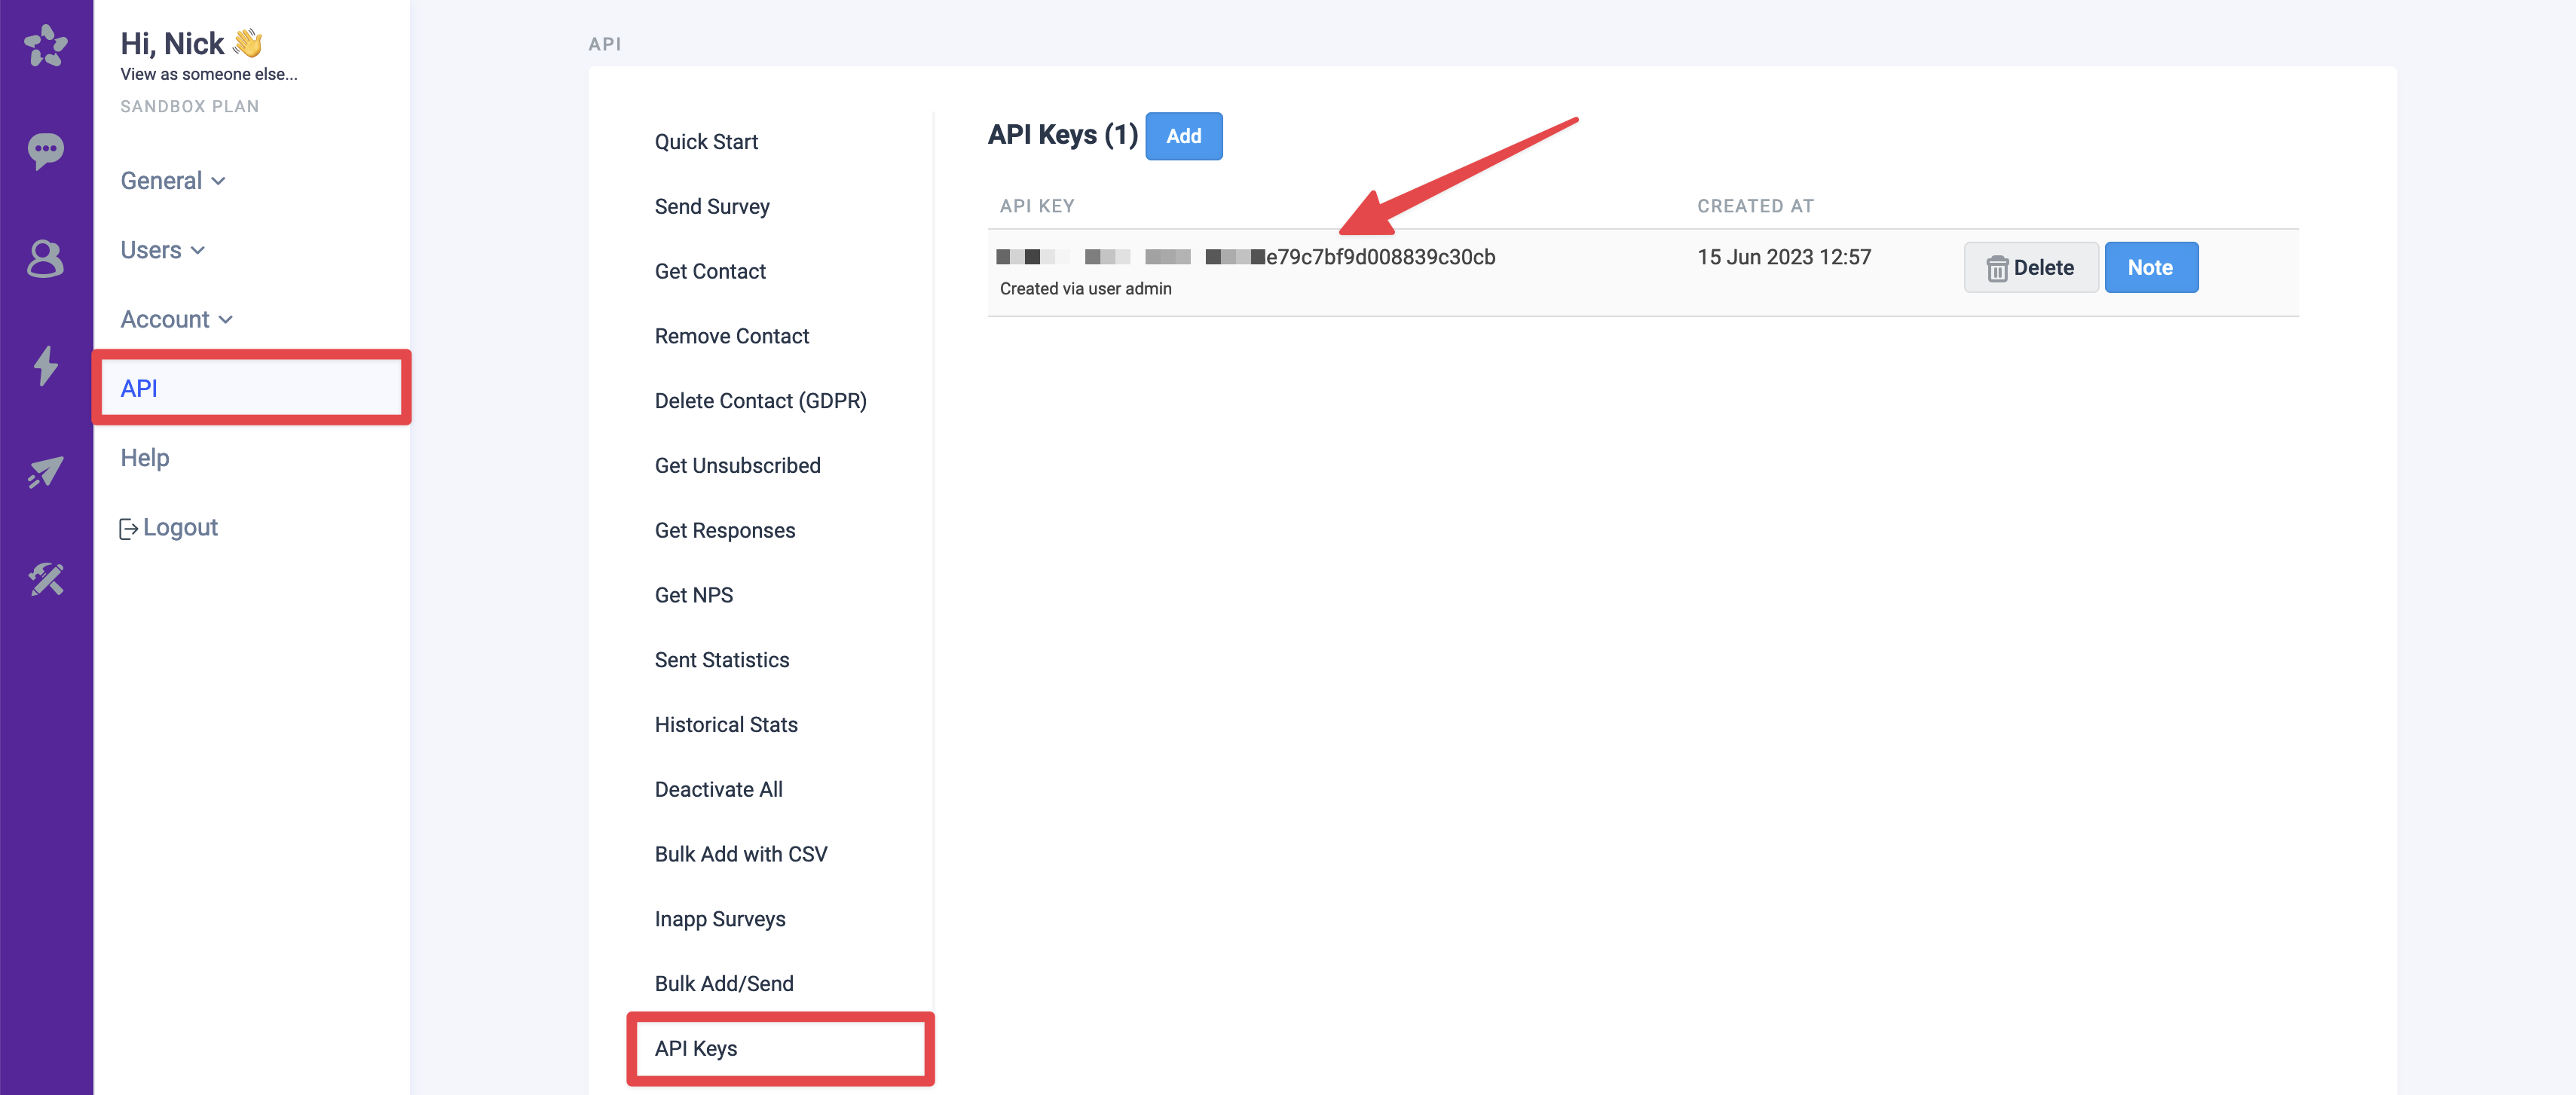Click the lightning bolt sidebar icon
The height and width of the screenshot is (1095, 2576).
[x=46, y=364]
